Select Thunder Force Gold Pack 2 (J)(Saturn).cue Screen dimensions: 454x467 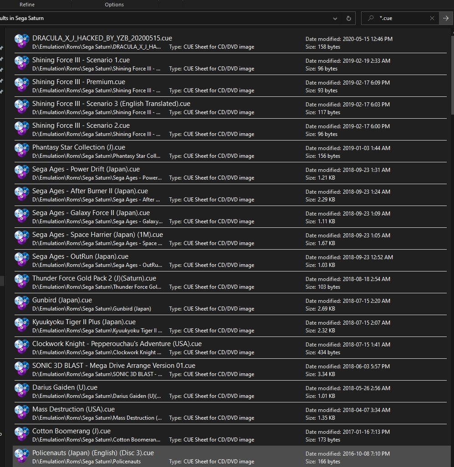(94, 278)
